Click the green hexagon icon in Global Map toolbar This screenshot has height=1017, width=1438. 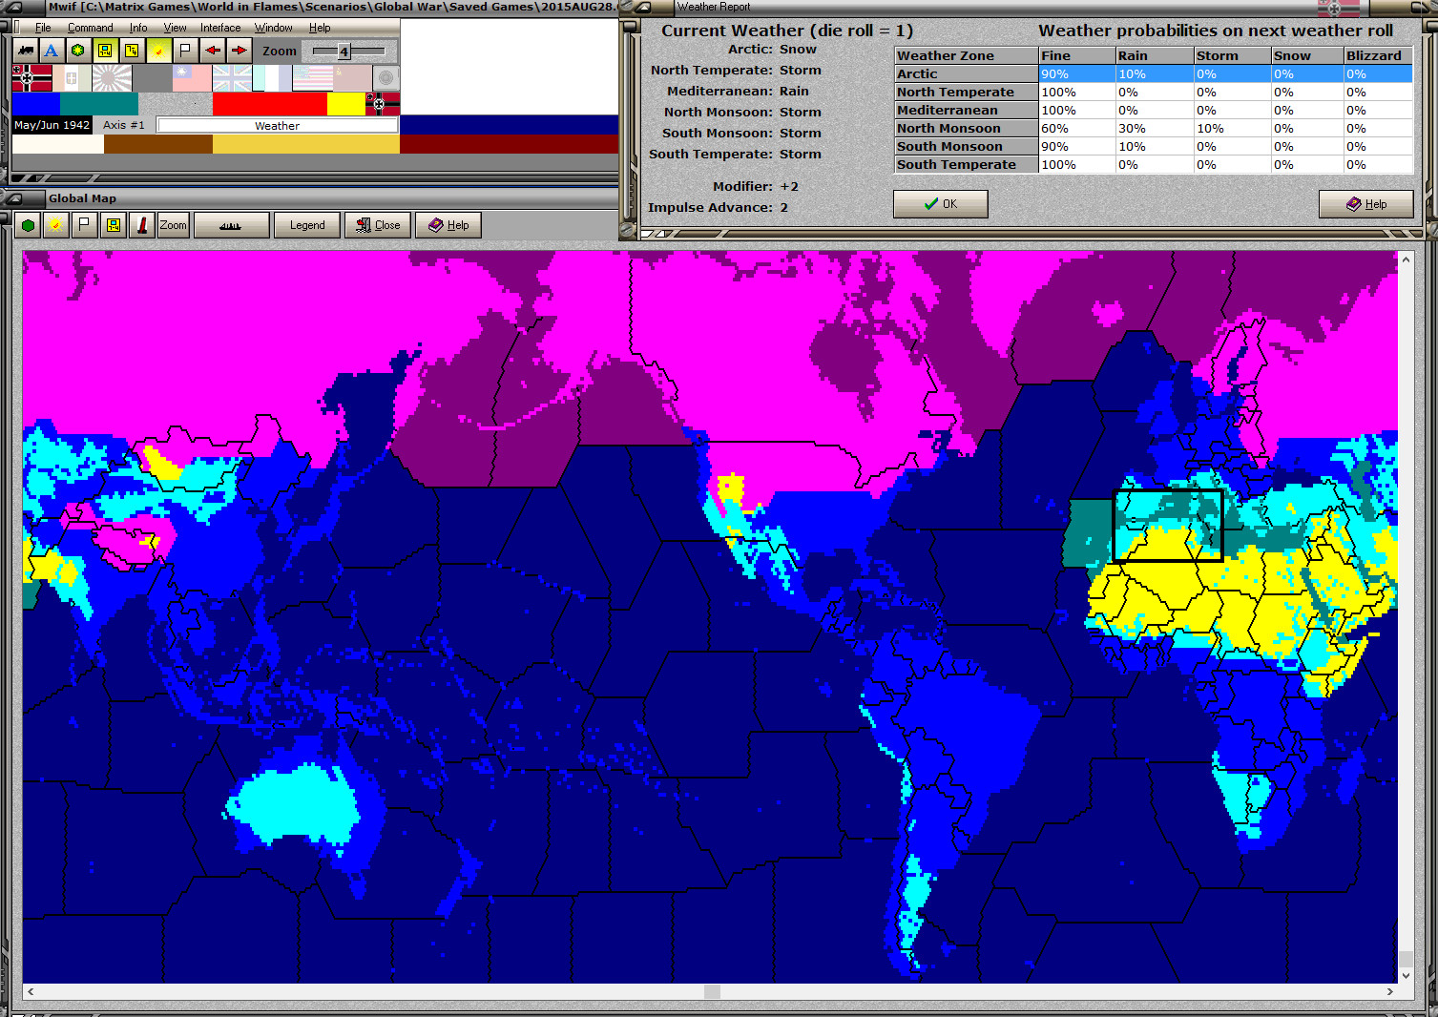29,226
